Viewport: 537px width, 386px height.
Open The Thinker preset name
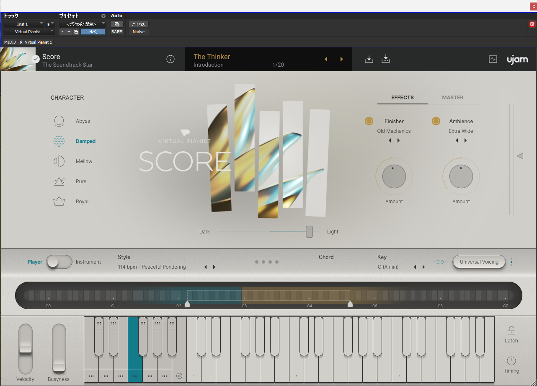[x=212, y=57]
